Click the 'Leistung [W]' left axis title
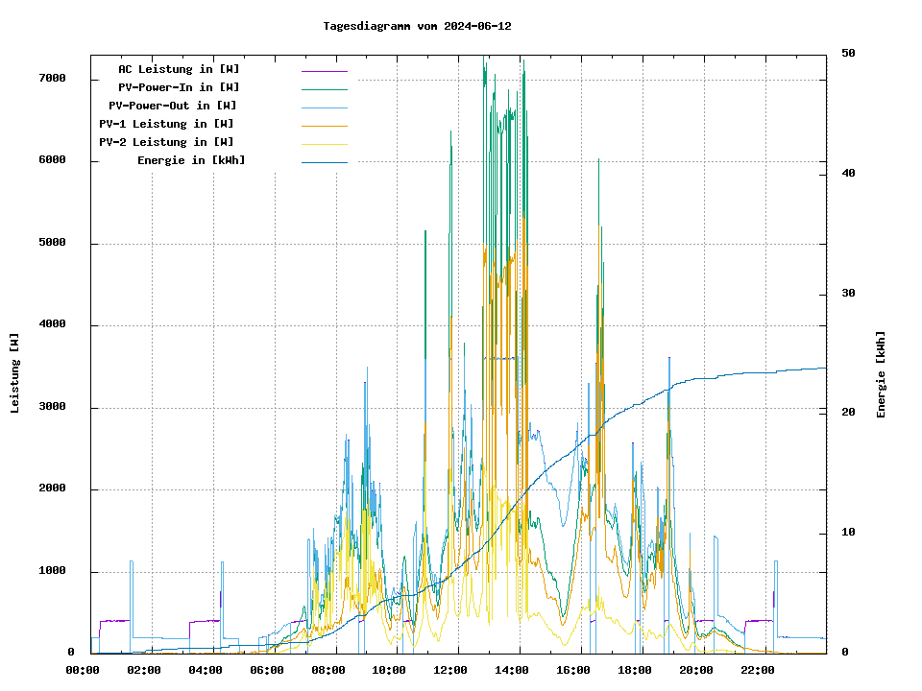922x691 pixels. (x=15, y=373)
